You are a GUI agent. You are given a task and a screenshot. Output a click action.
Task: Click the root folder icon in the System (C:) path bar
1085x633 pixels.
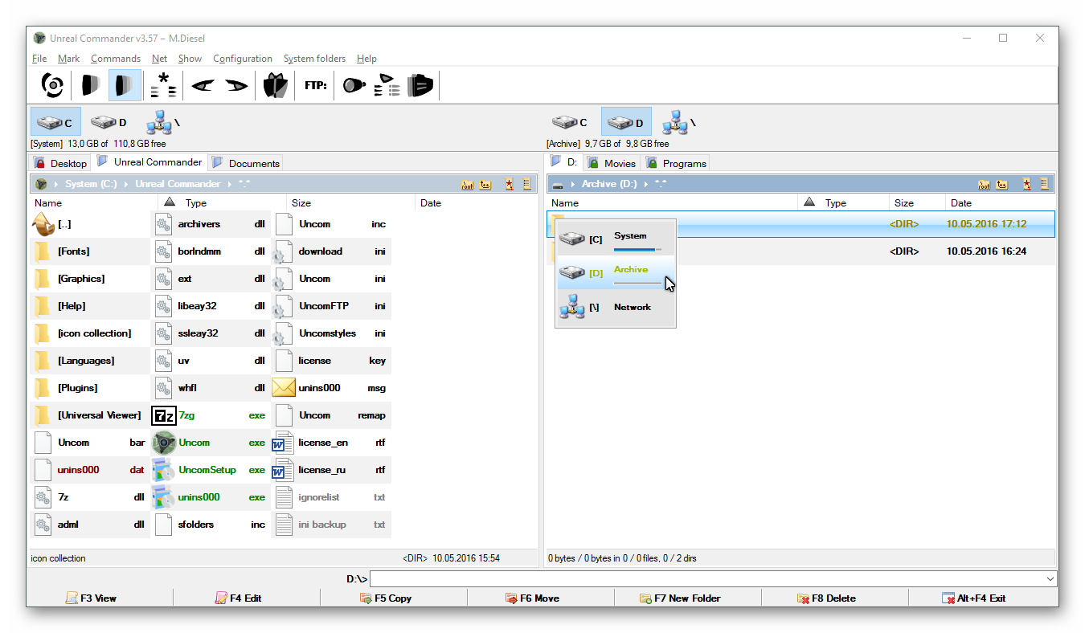(x=468, y=184)
